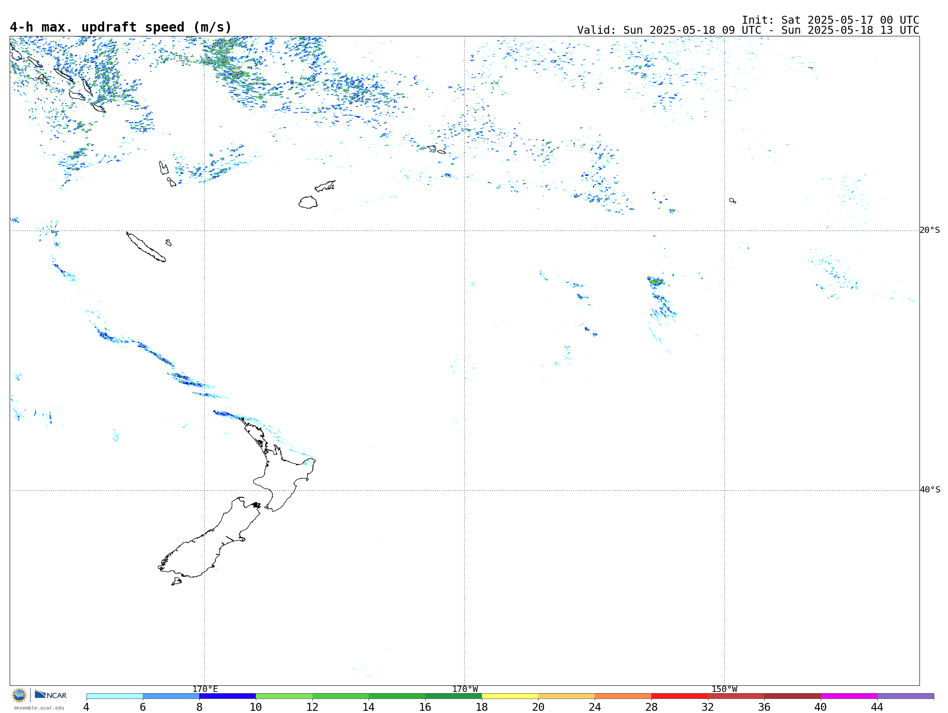Pick the purple above-44 m/s swatch
The width and height of the screenshot is (948, 713).
tap(906, 696)
